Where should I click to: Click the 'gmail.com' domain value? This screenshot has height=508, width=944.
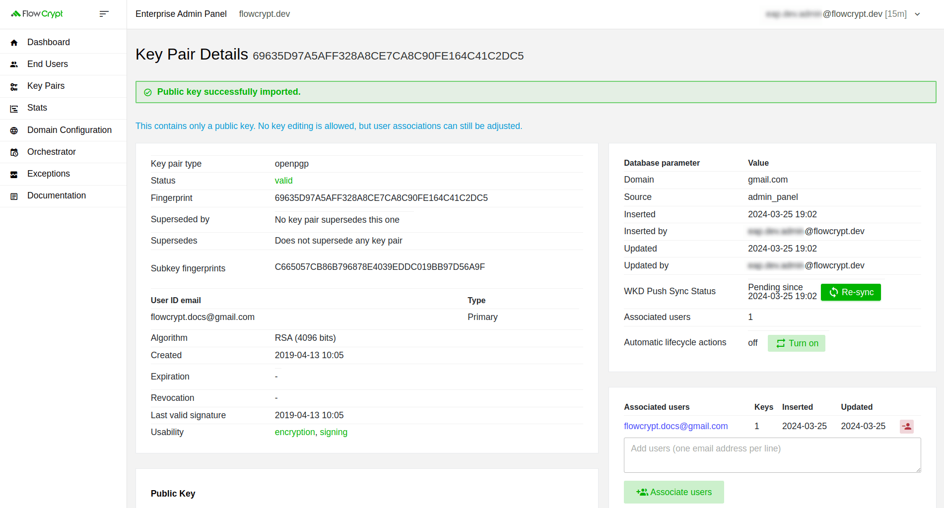pos(768,180)
